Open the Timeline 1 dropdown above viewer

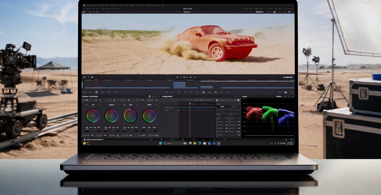(x=188, y=12)
